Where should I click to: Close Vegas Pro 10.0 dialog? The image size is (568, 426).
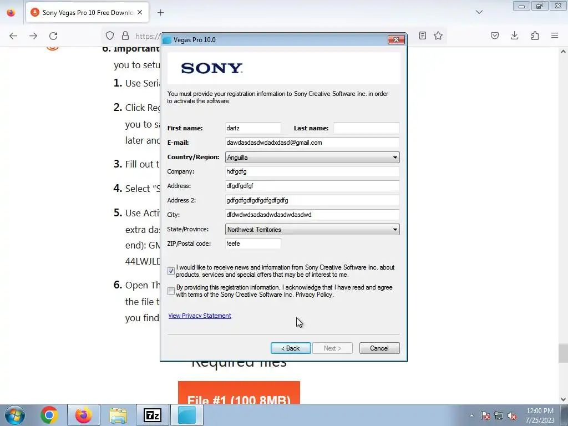[396, 39]
